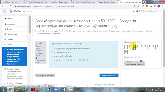Viewport: 165px width, 92px height.
Task: Switch to the Qidirish - jonli ijro tab
Action: (x=11, y=2)
